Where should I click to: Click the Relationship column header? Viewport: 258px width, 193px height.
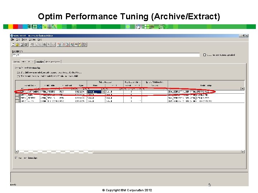pyautogui.click(x=206, y=85)
